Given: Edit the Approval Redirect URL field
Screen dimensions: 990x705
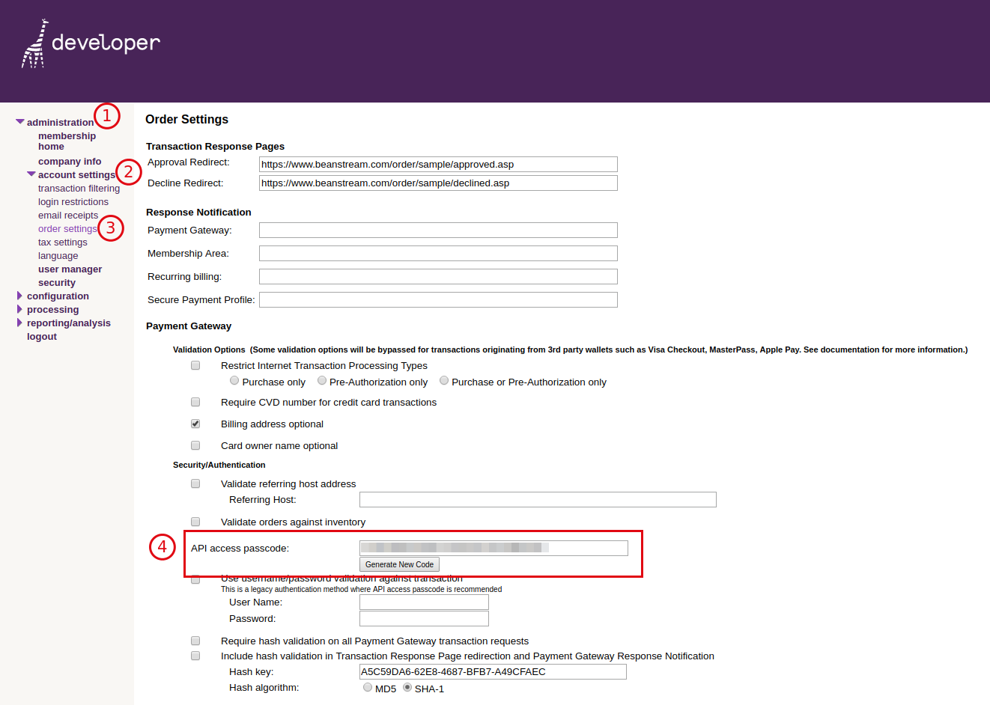Looking at the screenshot, I should click(438, 165).
